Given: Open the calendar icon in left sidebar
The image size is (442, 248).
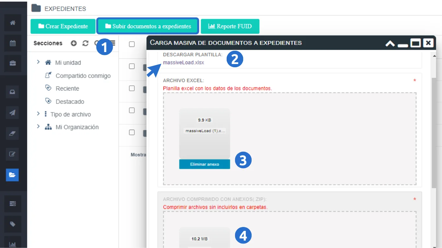Looking at the screenshot, I should click(13, 43).
